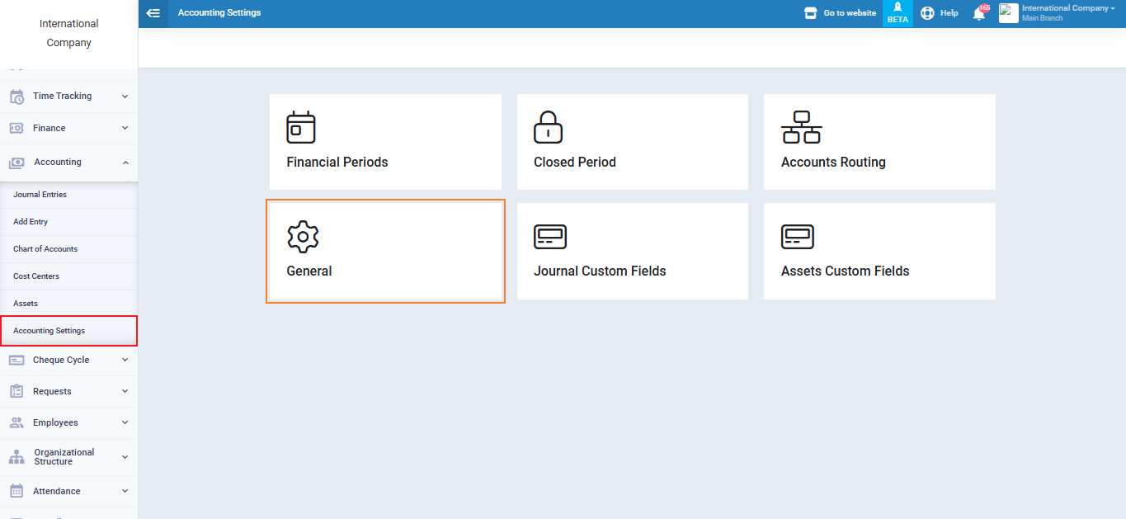The height and width of the screenshot is (519, 1126).
Task: Collapse the sidebar with the menu toggle
Action: click(x=153, y=13)
